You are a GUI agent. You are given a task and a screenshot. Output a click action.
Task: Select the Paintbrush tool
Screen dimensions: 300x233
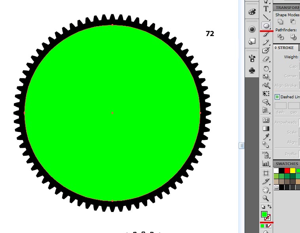[266, 34]
